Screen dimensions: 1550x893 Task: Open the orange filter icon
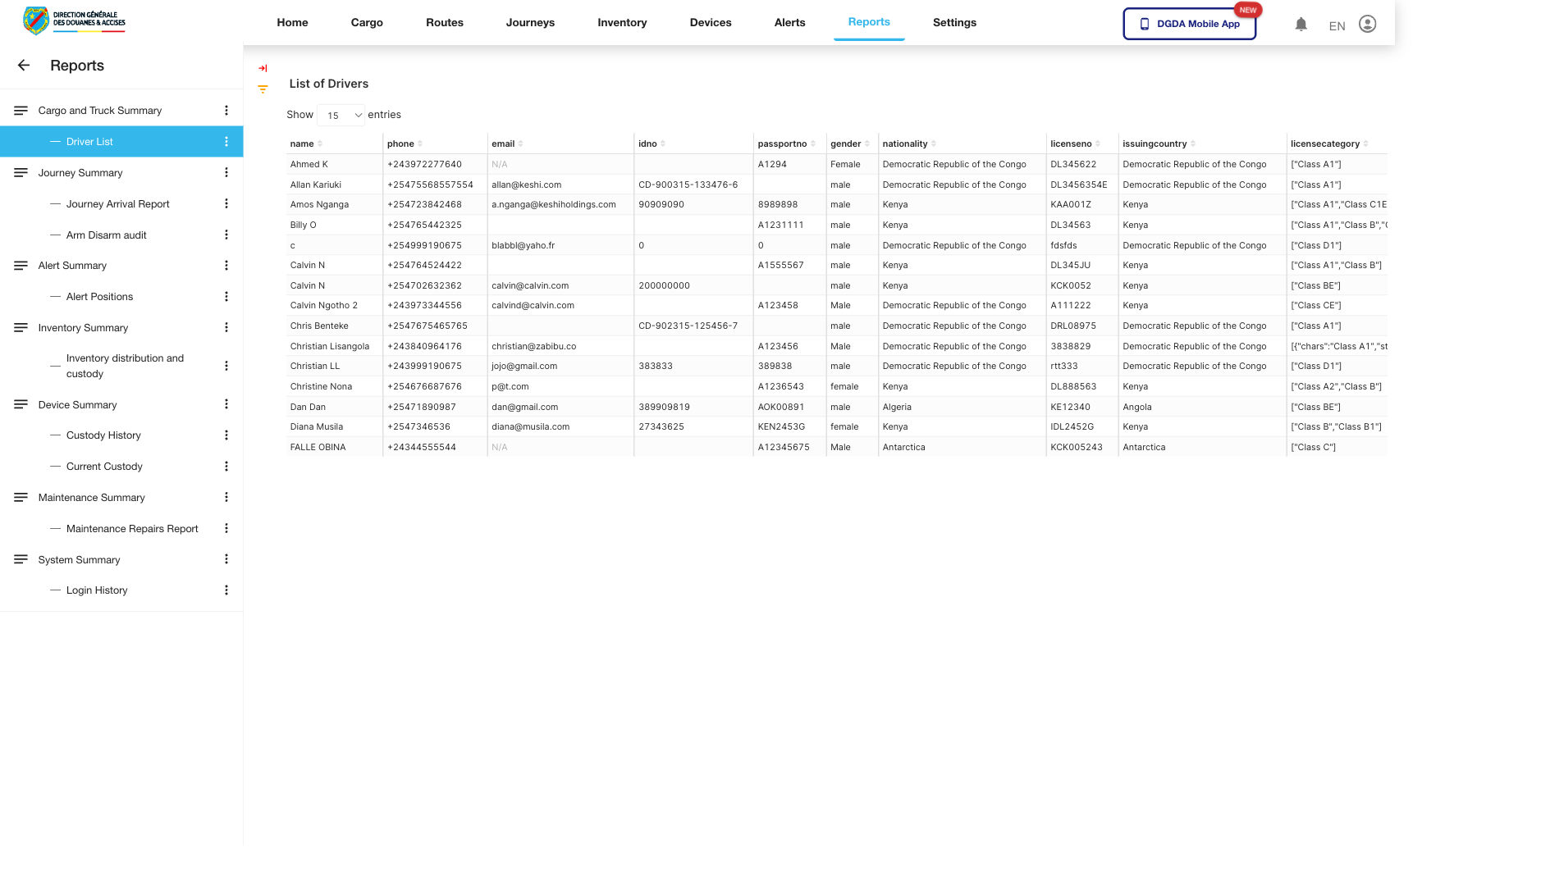[x=263, y=89]
